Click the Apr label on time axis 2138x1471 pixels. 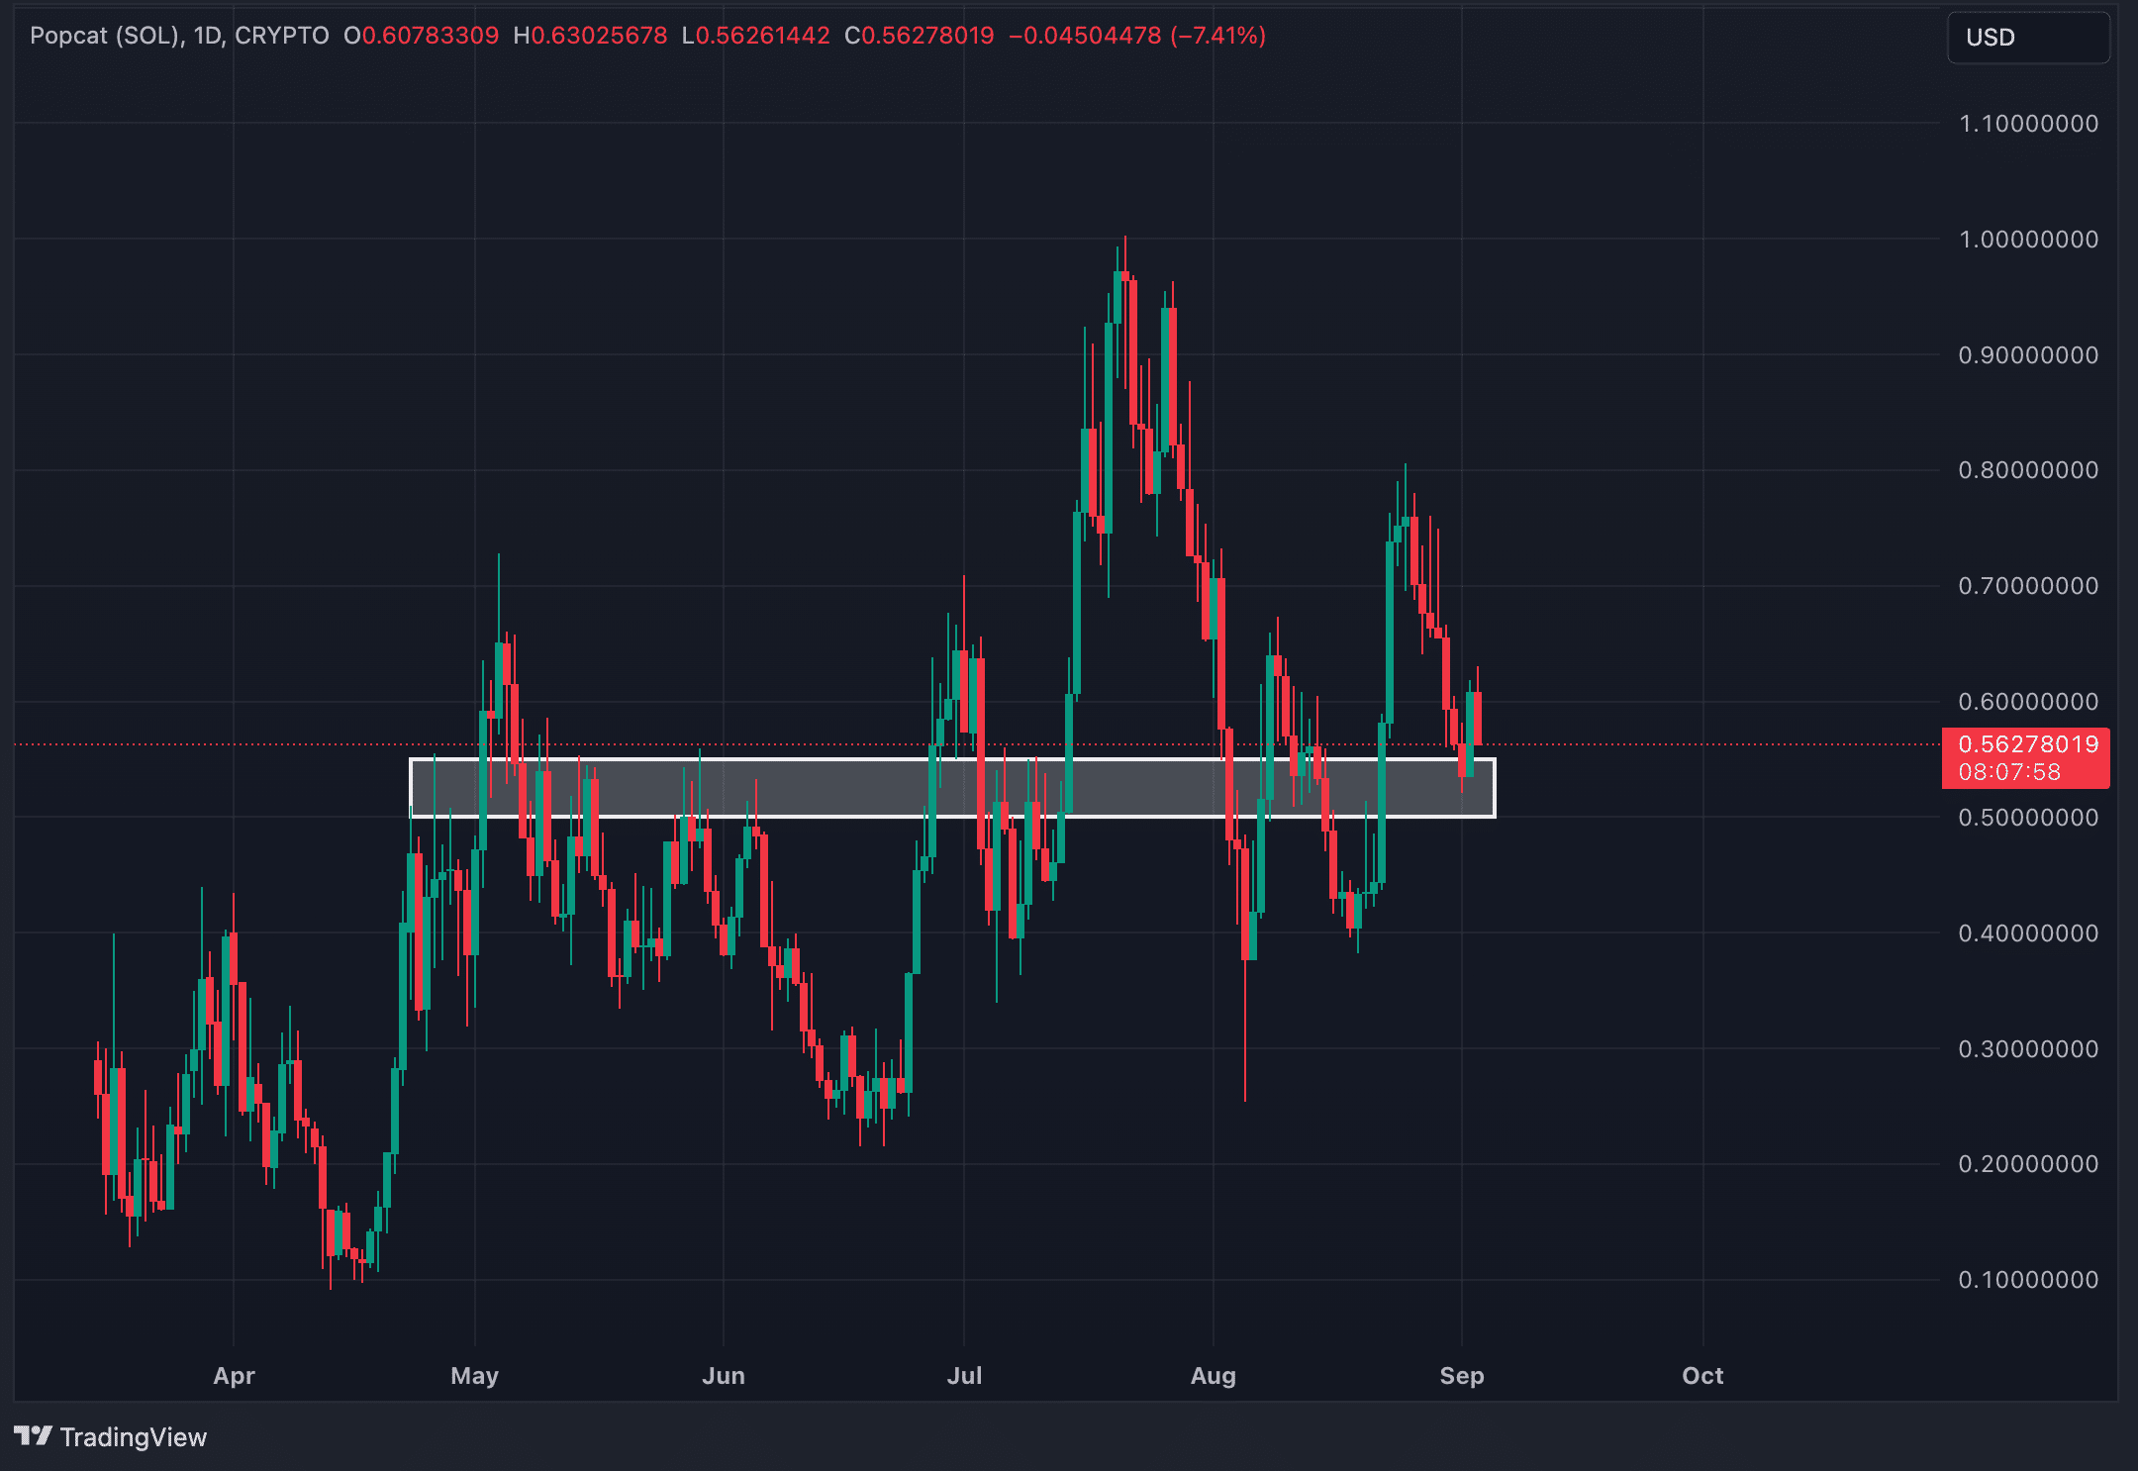pos(235,1376)
